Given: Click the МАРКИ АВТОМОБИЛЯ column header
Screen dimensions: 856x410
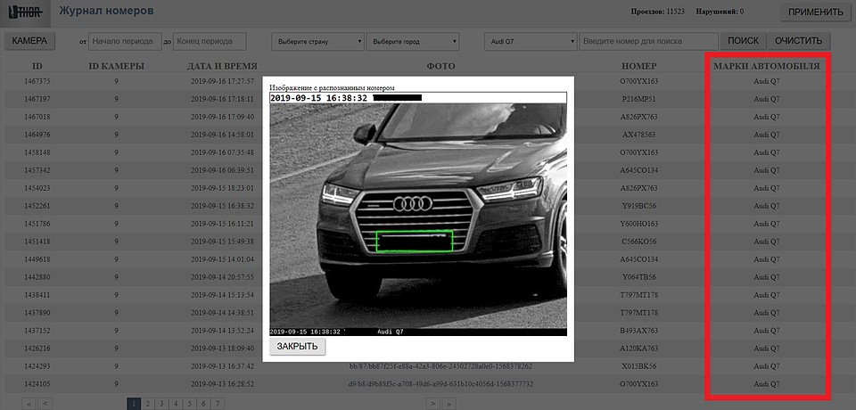Looking at the screenshot, I should pyautogui.click(x=767, y=66).
